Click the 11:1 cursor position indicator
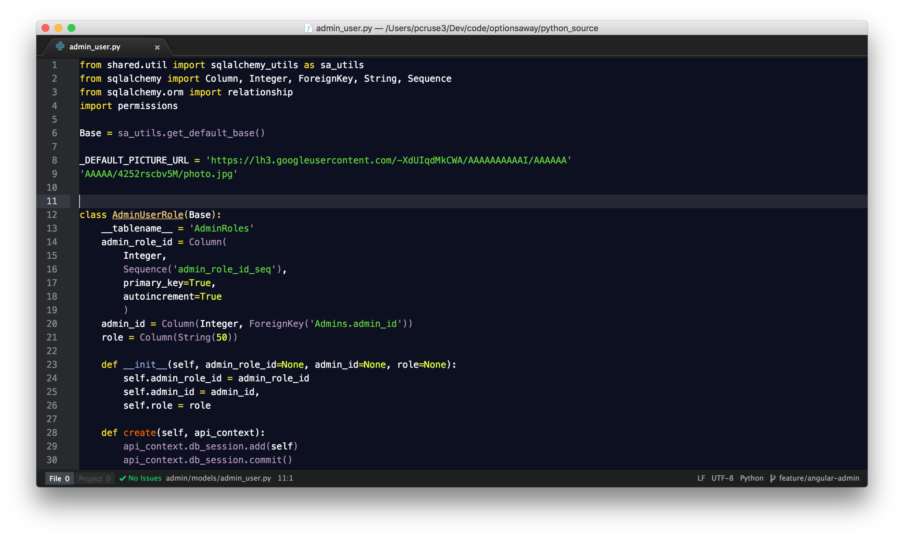 (285, 478)
